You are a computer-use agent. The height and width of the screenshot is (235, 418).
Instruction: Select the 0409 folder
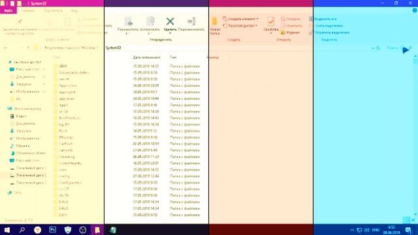63,66
